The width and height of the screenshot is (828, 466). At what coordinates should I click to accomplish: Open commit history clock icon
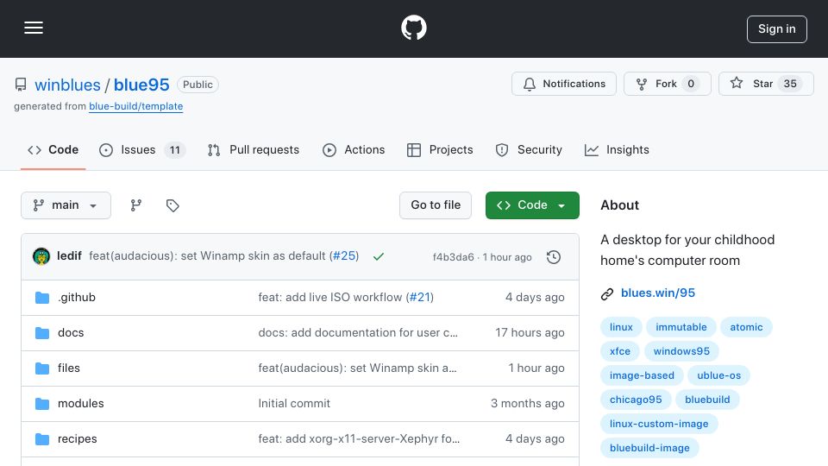click(554, 257)
